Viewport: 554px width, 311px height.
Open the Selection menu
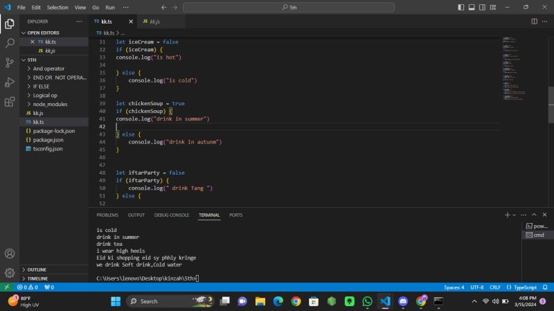[x=57, y=7]
